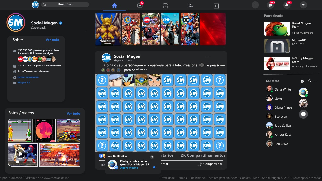
Task: Open the post options ellipsis menu
Action: pos(208,56)
